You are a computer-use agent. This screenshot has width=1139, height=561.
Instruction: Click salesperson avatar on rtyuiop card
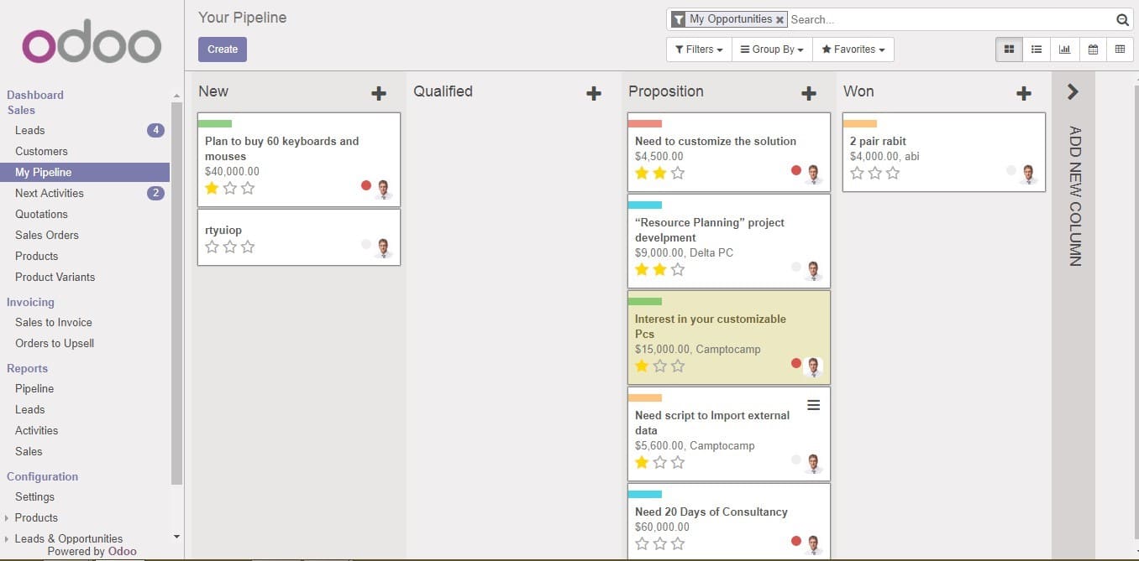[384, 247]
